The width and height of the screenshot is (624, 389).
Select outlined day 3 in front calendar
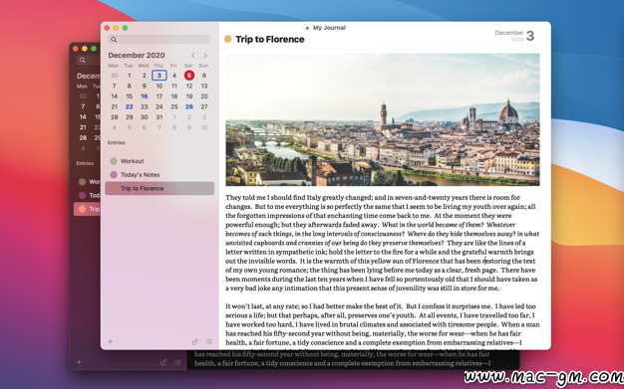point(158,75)
